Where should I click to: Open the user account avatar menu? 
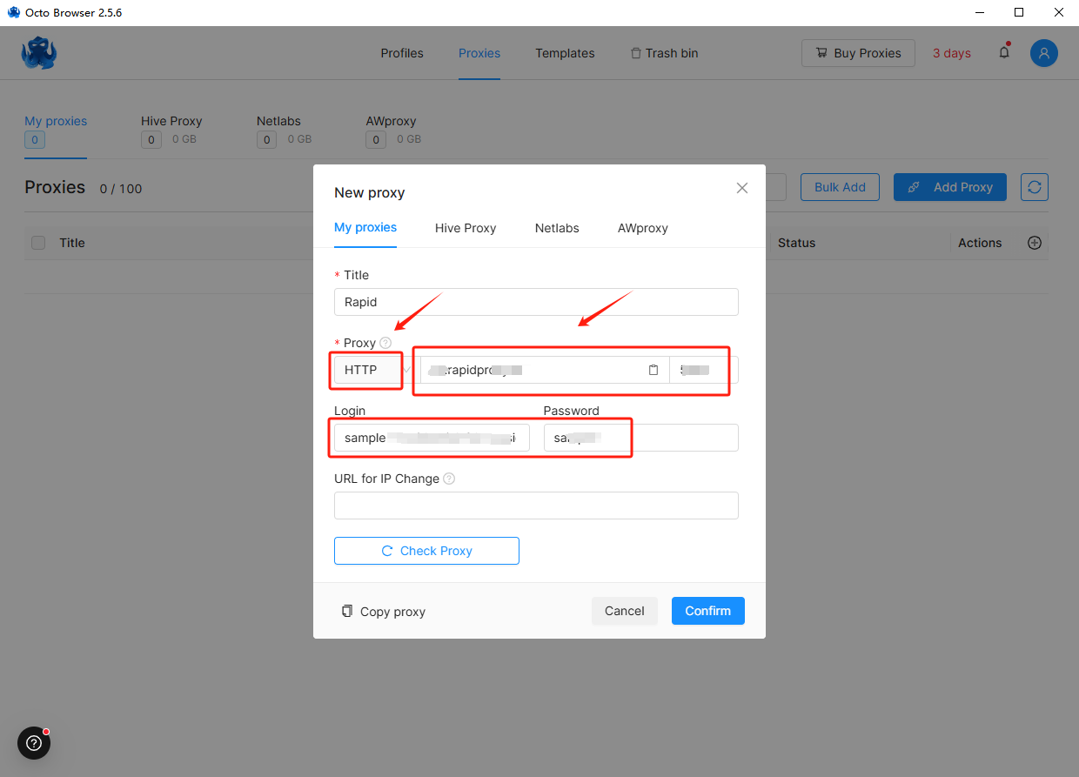coord(1043,53)
